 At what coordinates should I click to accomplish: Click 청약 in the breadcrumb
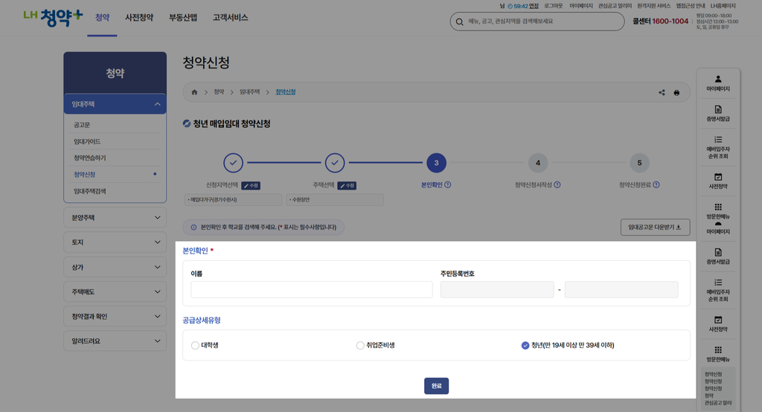click(220, 92)
